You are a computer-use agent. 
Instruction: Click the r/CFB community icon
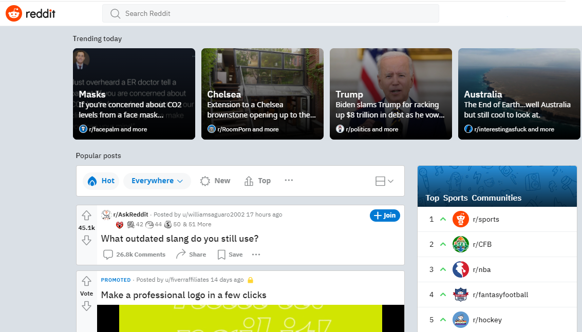pos(461,244)
